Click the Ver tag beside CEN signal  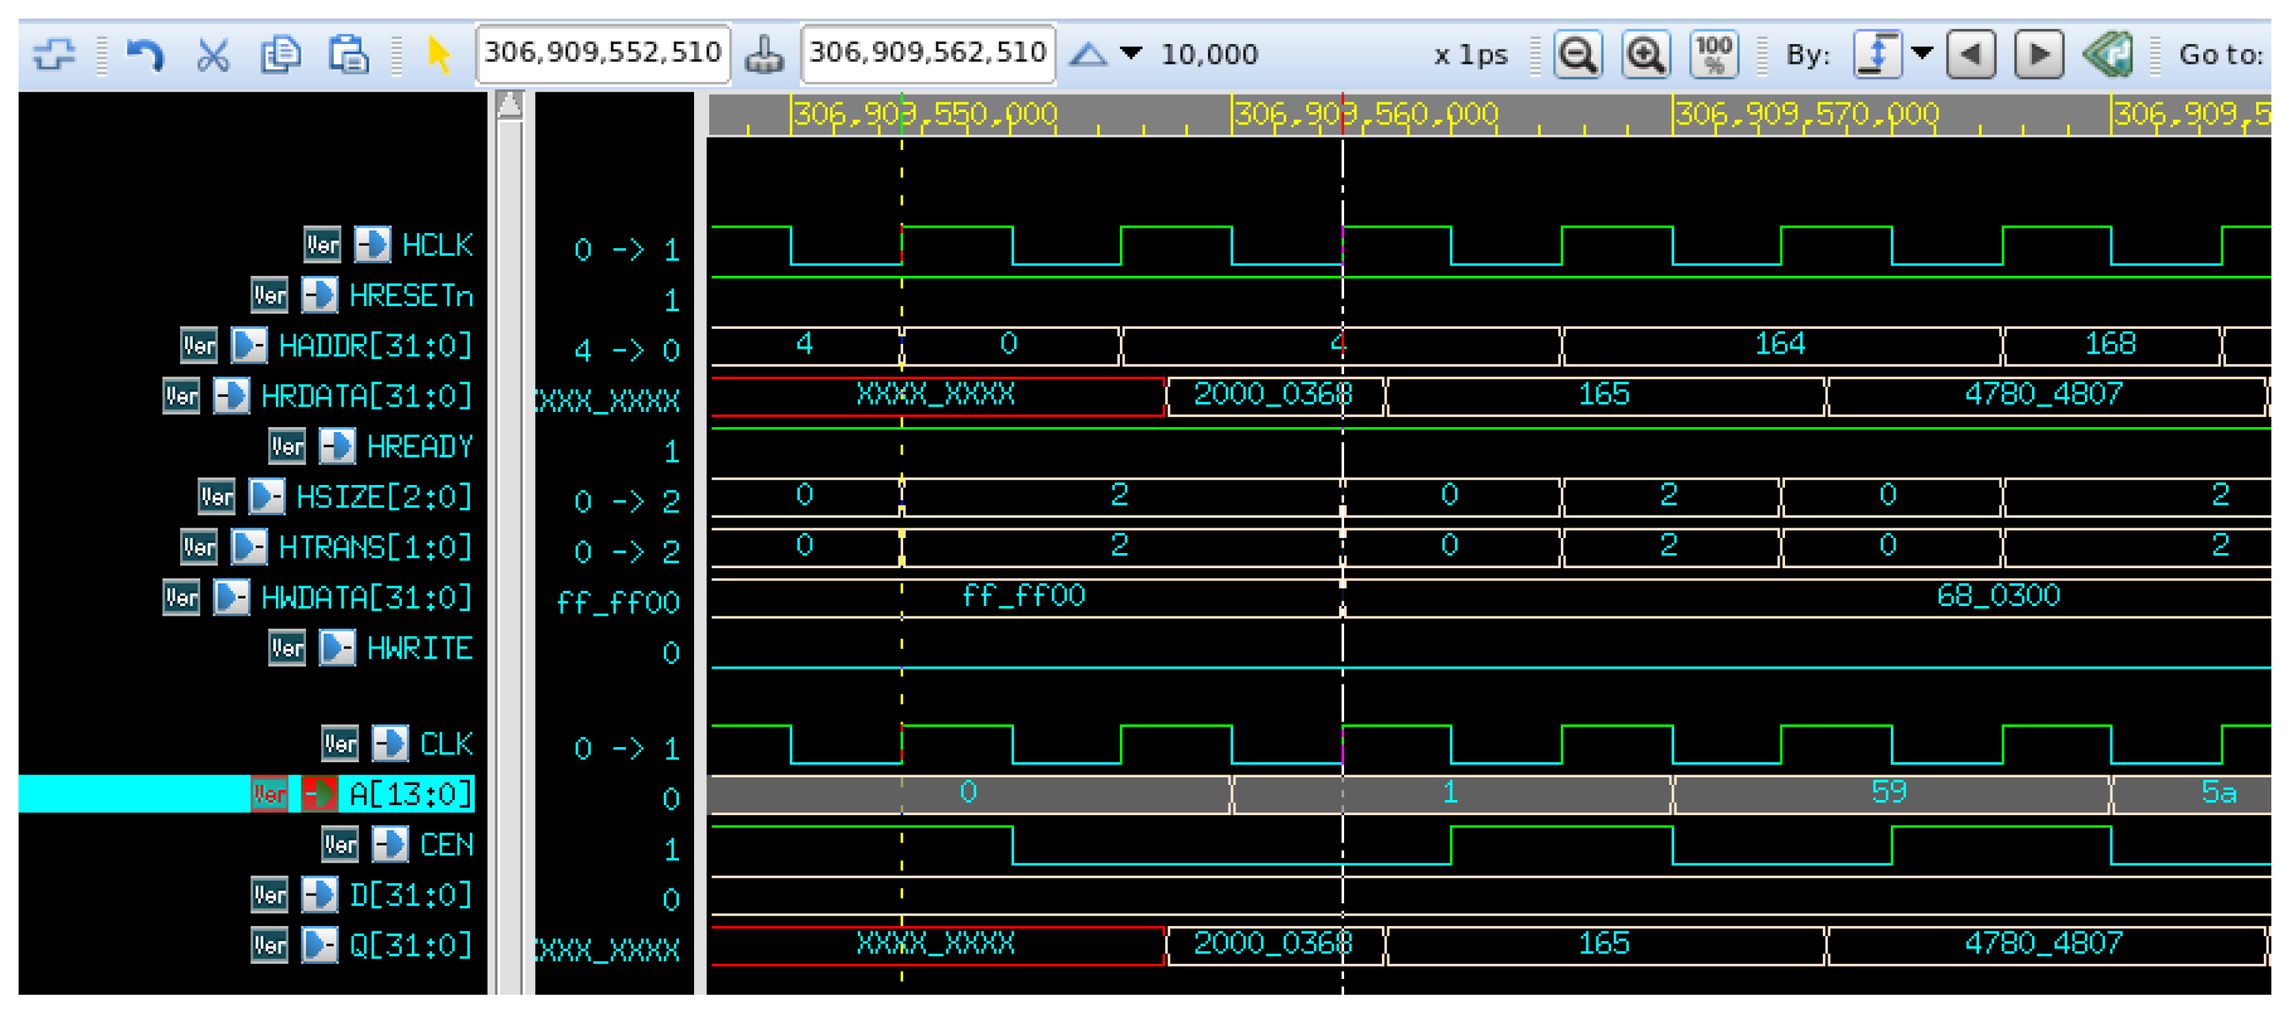[x=340, y=844]
